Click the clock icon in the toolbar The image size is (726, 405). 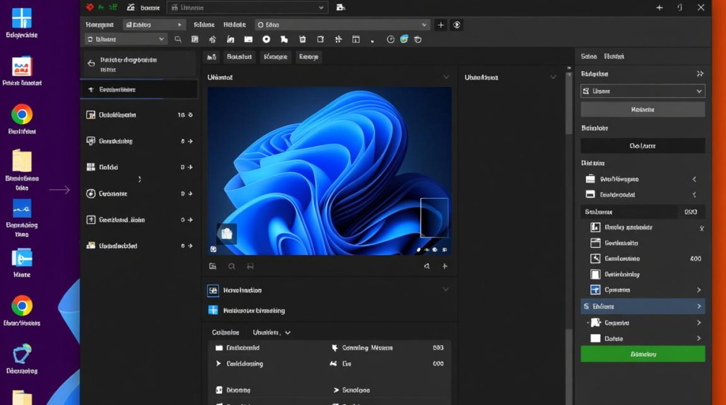pyautogui.click(x=391, y=39)
